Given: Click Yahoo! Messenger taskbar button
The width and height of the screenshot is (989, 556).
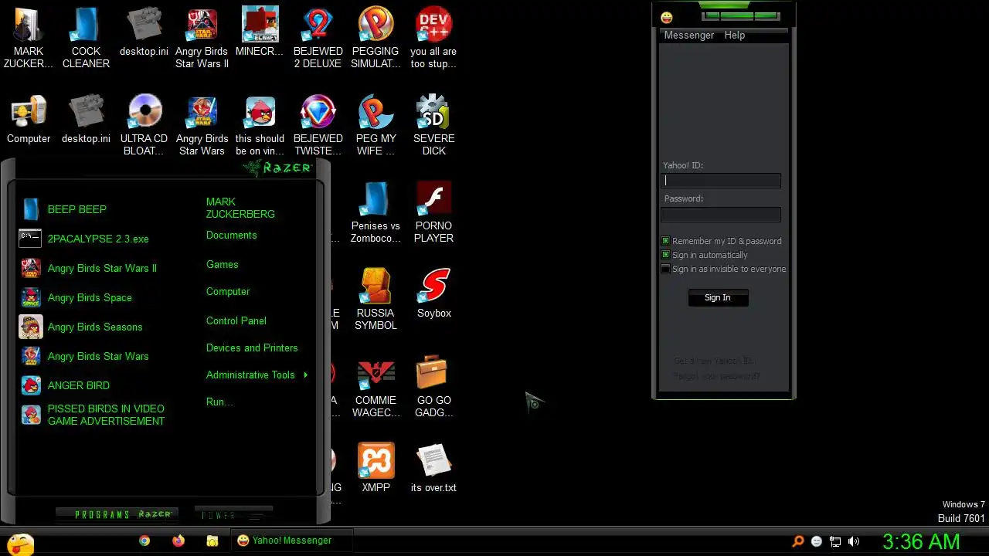Looking at the screenshot, I should coord(292,541).
